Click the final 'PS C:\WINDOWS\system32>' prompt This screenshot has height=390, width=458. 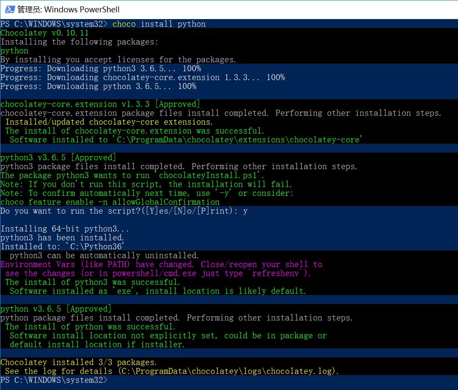(54, 380)
